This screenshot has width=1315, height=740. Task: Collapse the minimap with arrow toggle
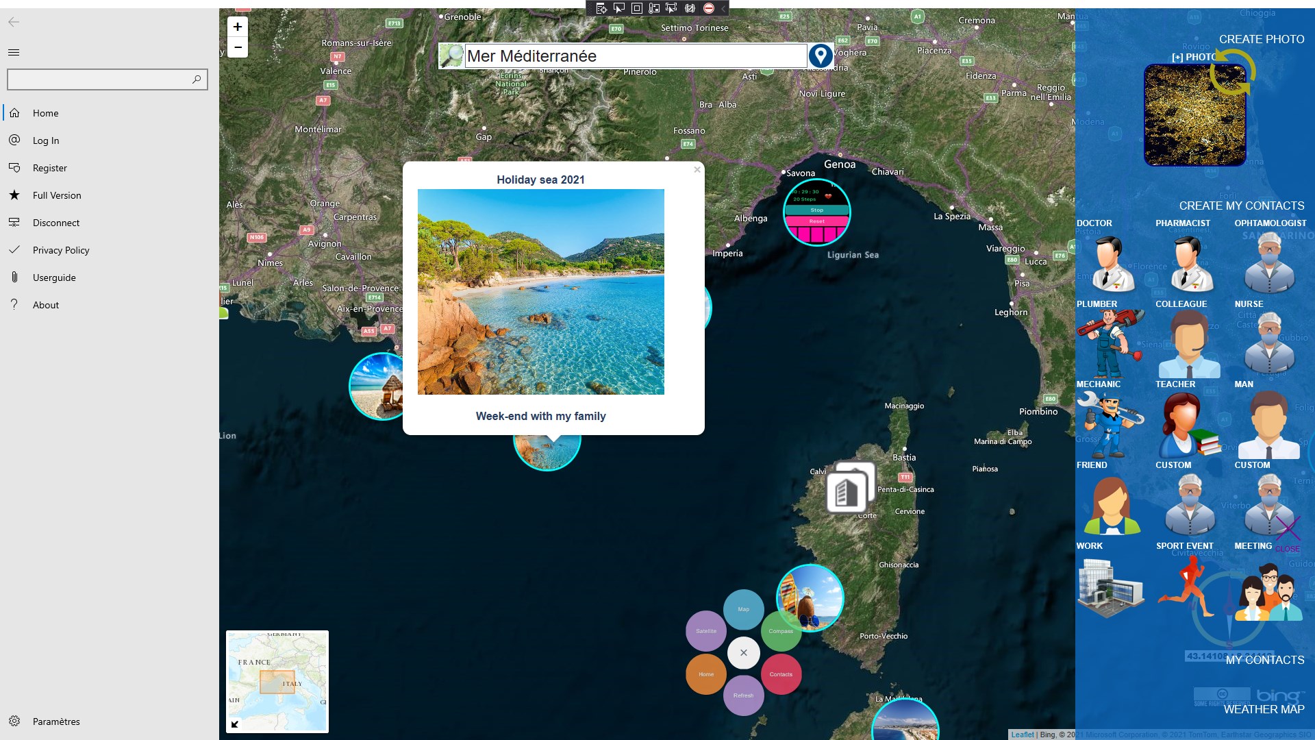[x=235, y=724]
